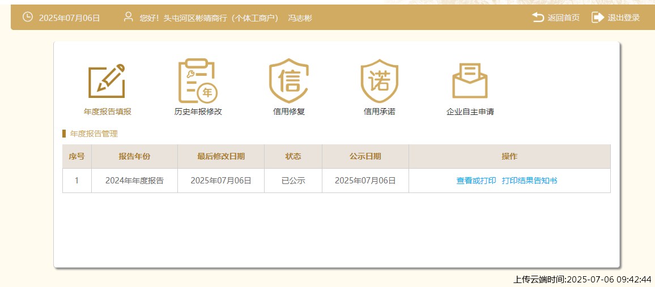
Task: Select the 信用修复 label
Action: (x=288, y=112)
